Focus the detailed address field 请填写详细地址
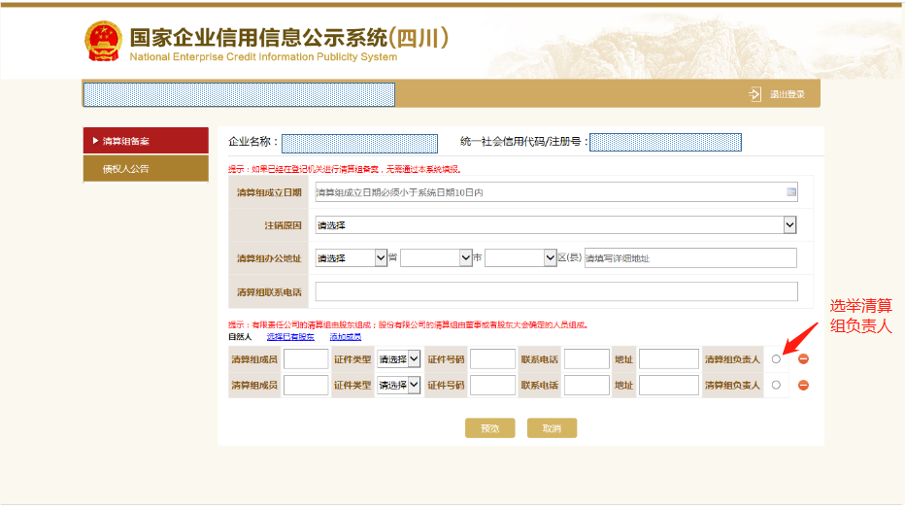The width and height of the screenshot is (905, 509). click(x=690, y=258)
